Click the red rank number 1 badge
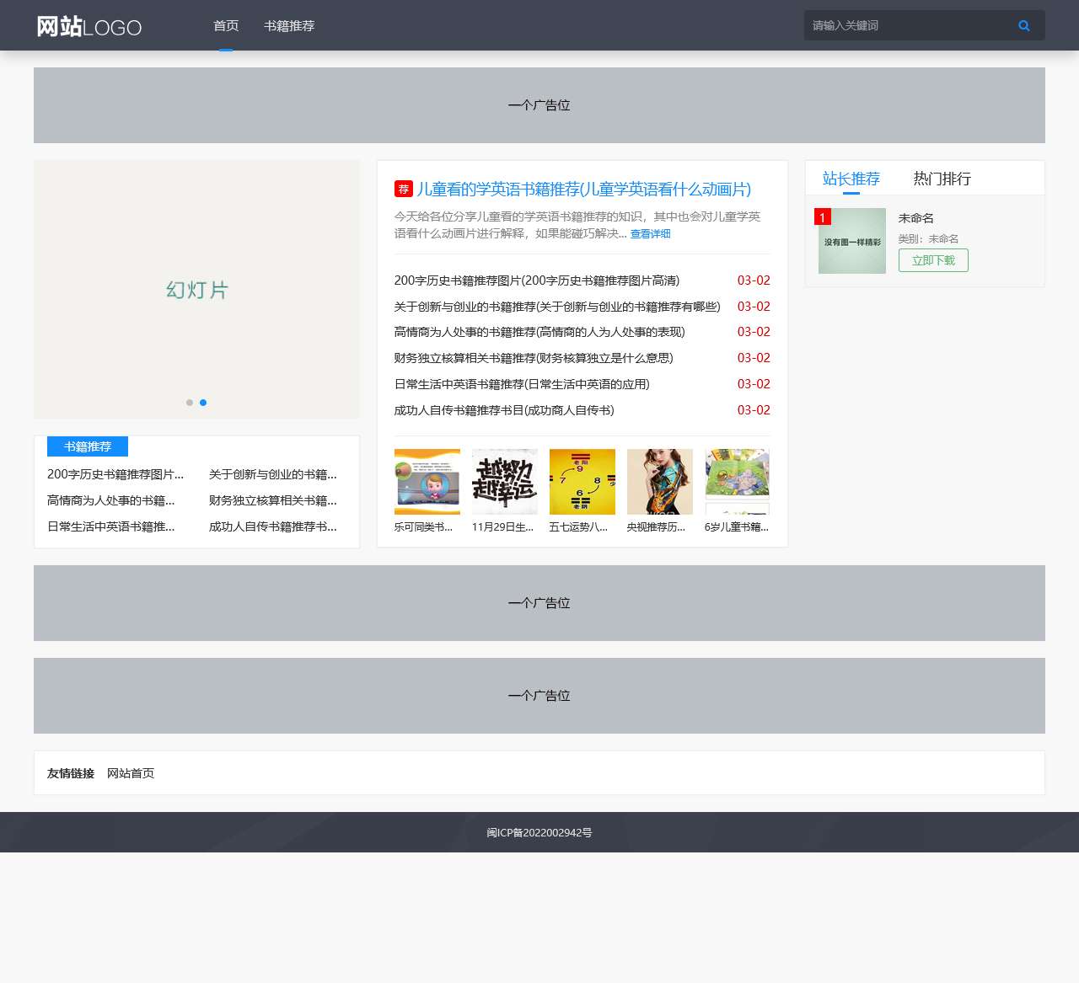The width and height of the screenshot is (1079, 983). [x=823, y=216]
